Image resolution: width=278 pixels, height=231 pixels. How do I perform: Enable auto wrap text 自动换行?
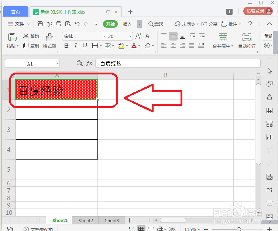[247, 41]
